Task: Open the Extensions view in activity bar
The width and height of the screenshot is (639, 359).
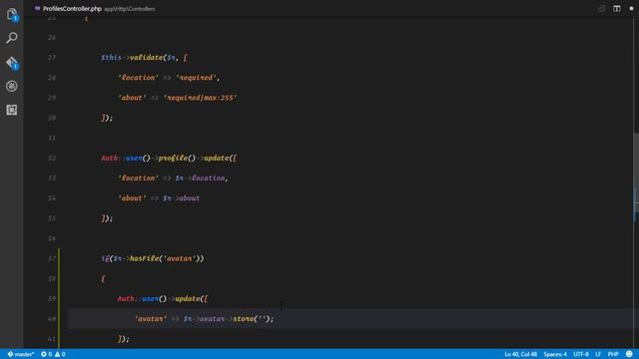Action: point(12,110)
